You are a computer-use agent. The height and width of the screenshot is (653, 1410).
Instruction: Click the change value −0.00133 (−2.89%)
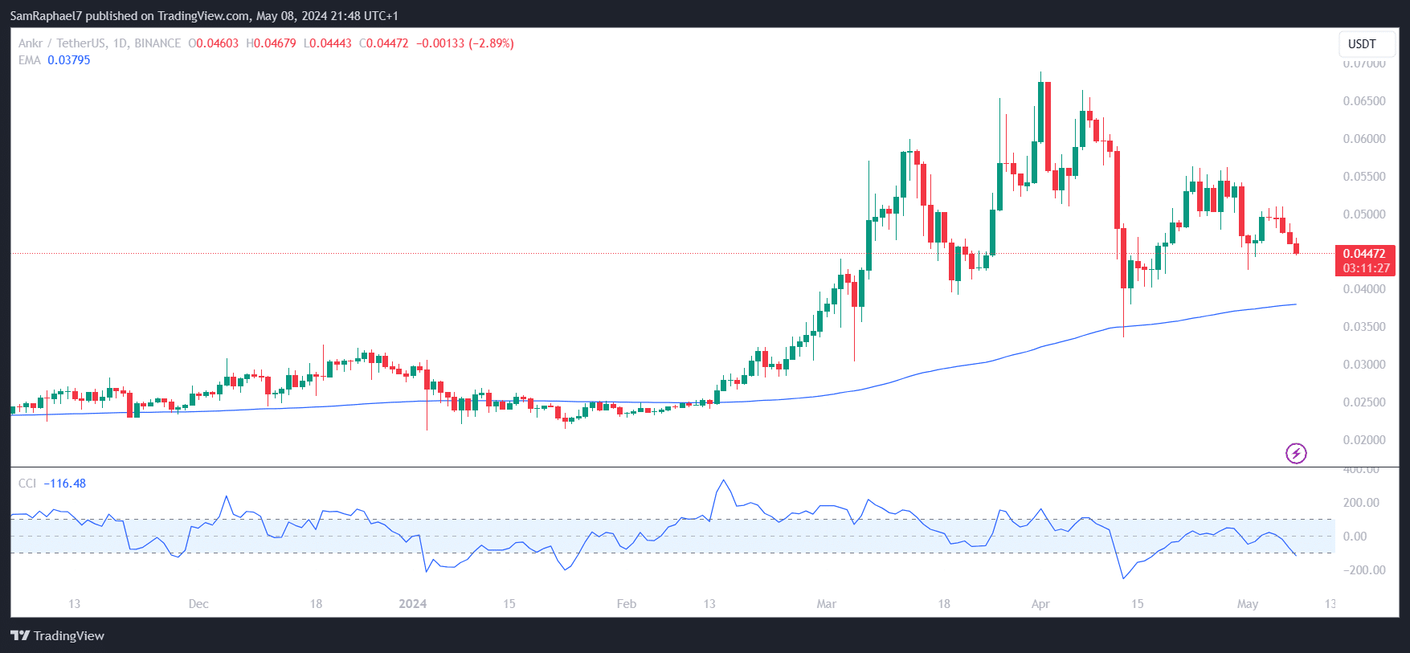pos(465,43)
